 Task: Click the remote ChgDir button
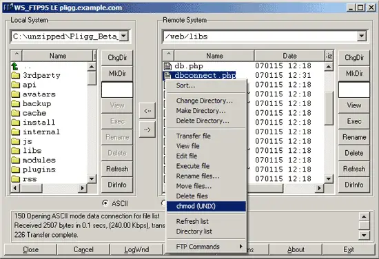[354, 57]
